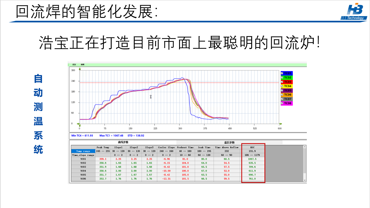The height and width of the screenshot is (208, 370).
Task: Select the Slope1 column header
Action: pos(119,147)
